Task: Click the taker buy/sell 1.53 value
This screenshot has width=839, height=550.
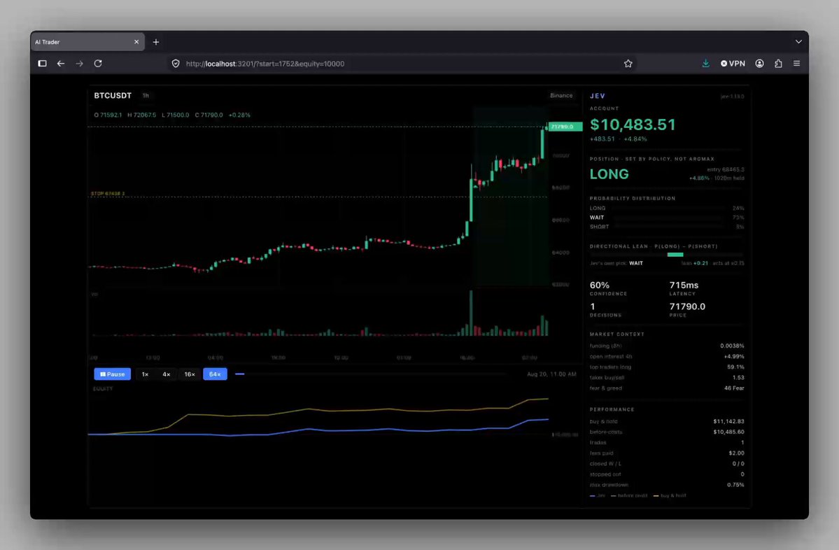Action: point(738,378)
